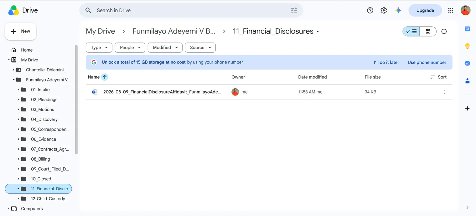The height and width of the screenshot is (216, 476).
Task: Hide the side panel chevron
Action: click(467, 208)
